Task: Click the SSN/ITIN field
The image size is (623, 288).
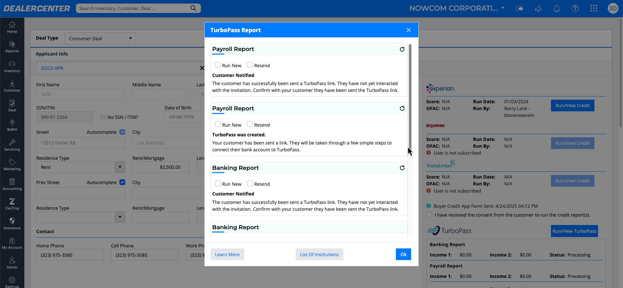Action: click(65, 117)
